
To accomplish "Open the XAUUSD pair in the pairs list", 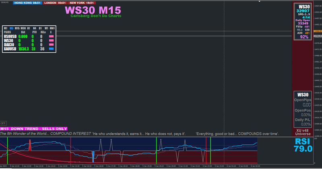I will coord(10,49).
